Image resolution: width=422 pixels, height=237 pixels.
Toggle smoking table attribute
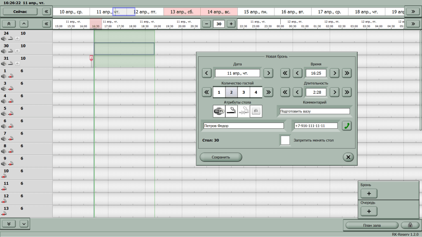(232, 111)
